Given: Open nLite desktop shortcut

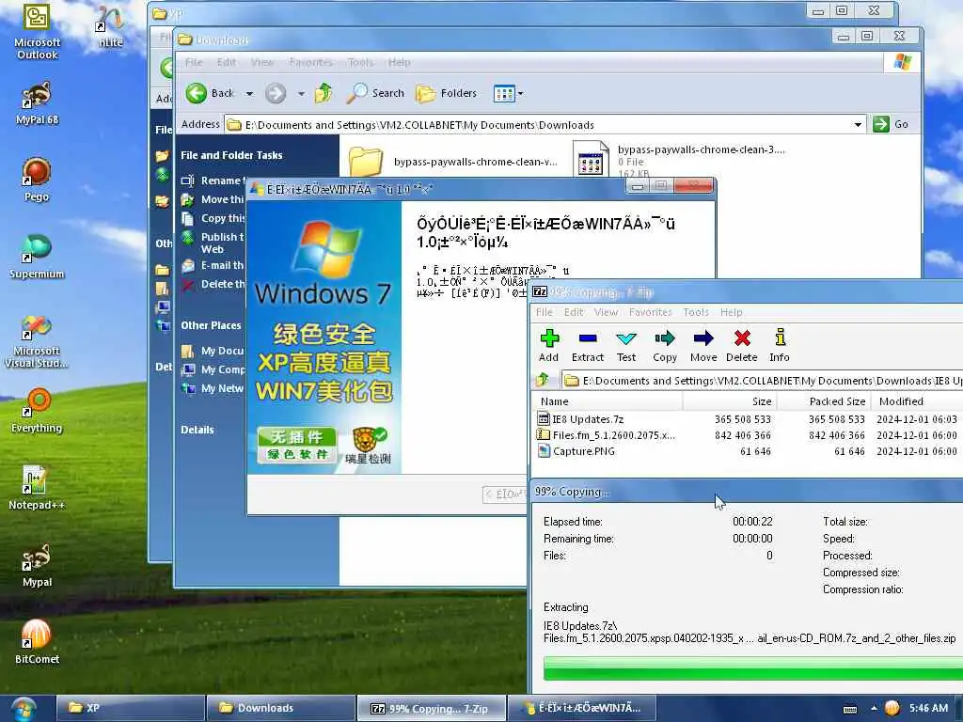Looking at the screenshot, I should pyautogui.click(x=111, y=25).
